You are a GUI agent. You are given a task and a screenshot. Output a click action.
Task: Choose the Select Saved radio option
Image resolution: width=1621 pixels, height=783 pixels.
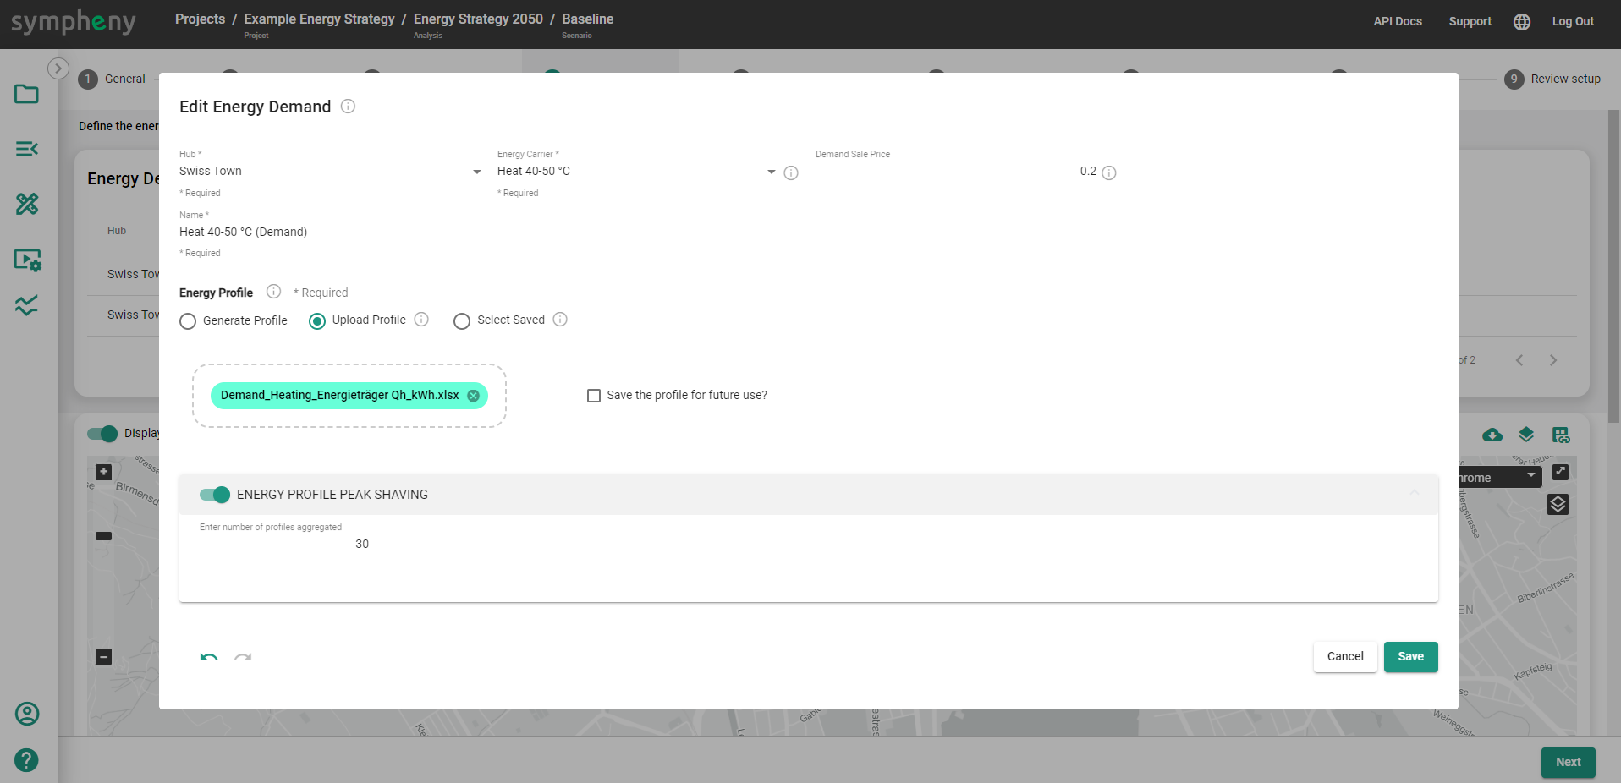click(x=462, y=321)
